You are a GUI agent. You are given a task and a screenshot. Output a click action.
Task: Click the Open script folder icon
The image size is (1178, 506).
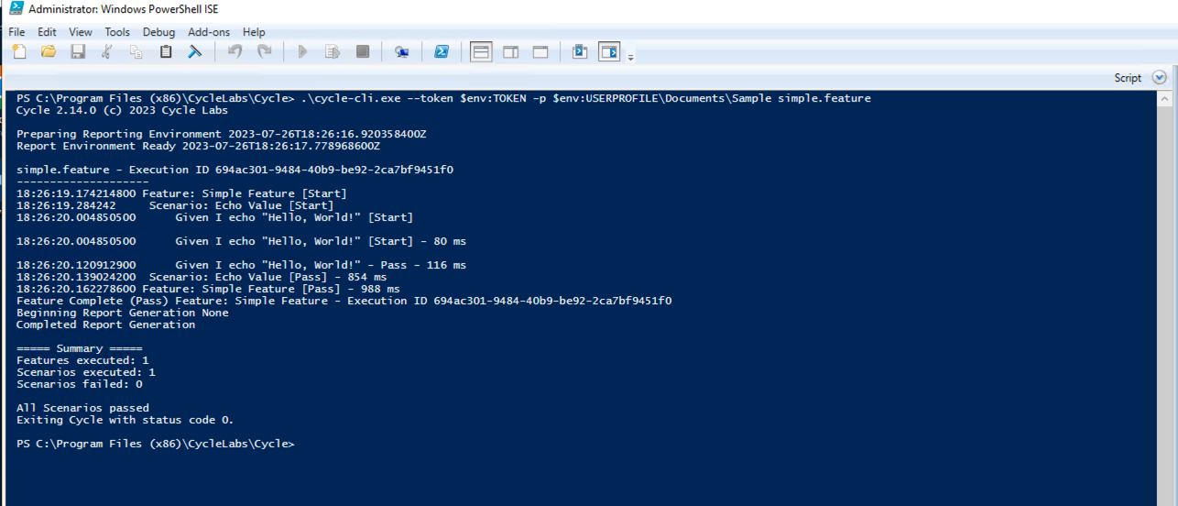[x=49, y=52]
